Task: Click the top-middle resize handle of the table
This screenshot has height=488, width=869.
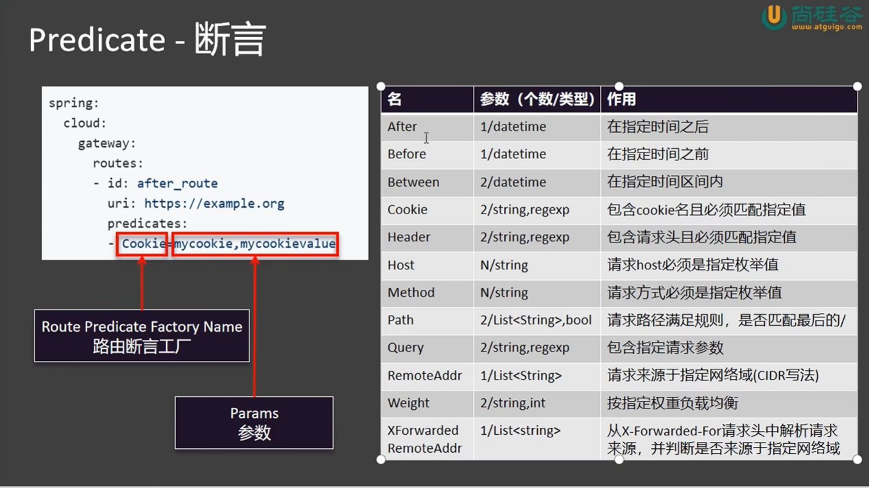Action: click(619, 86)
